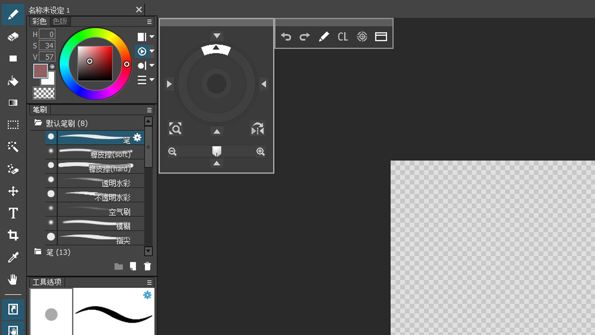Open the 工具选项 panel hamburger menu
Screen dimensions: 595x335
click(150, 282)
